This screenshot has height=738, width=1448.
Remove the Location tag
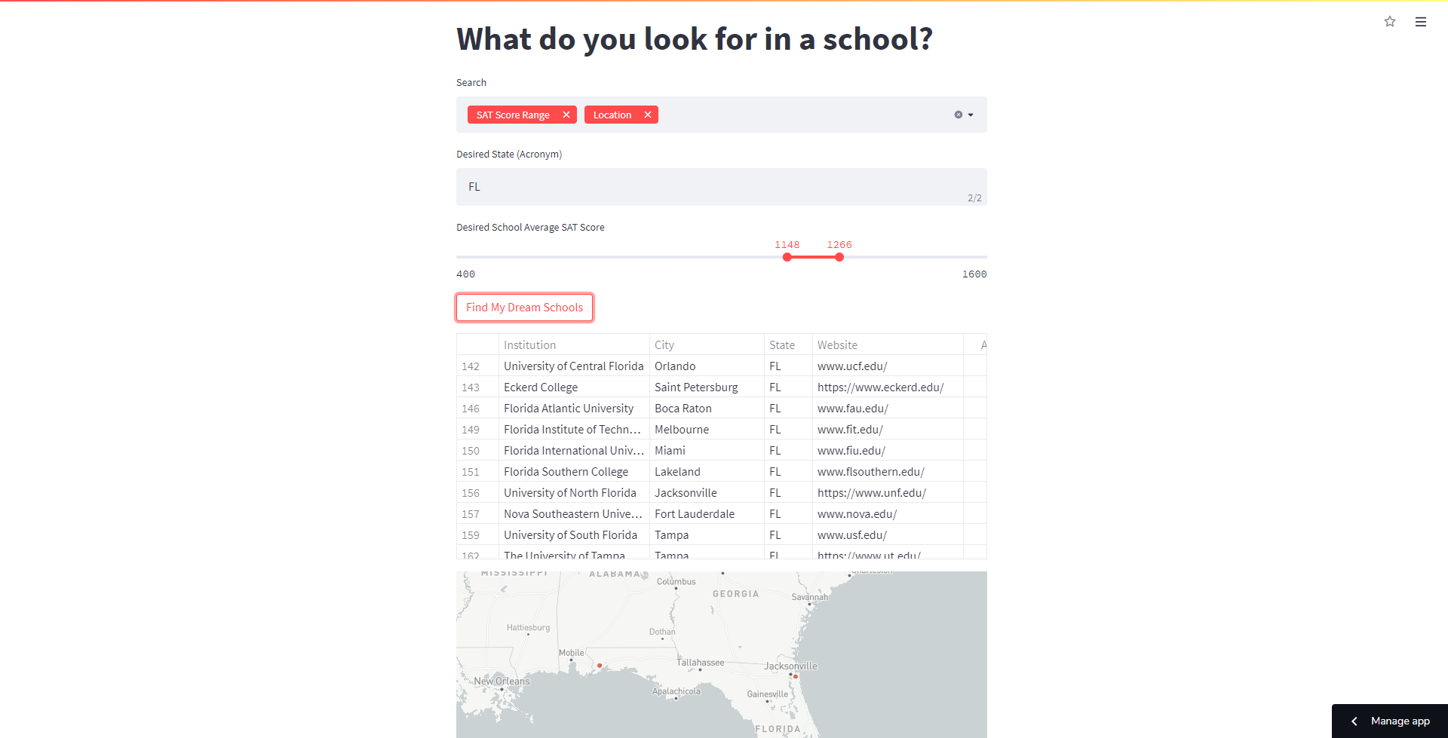point(648,115)
